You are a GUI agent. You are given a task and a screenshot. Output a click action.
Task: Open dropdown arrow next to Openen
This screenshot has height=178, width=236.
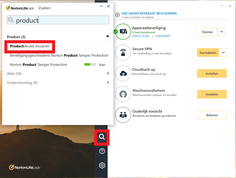[222, 32]
